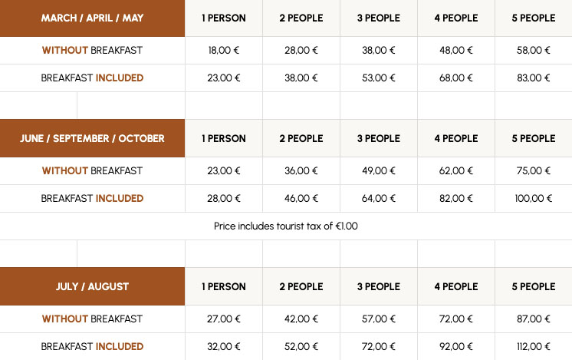Click the 42,00 € price for 2 people
Viewport: 572px width, 360px height.
pos(301,319)
